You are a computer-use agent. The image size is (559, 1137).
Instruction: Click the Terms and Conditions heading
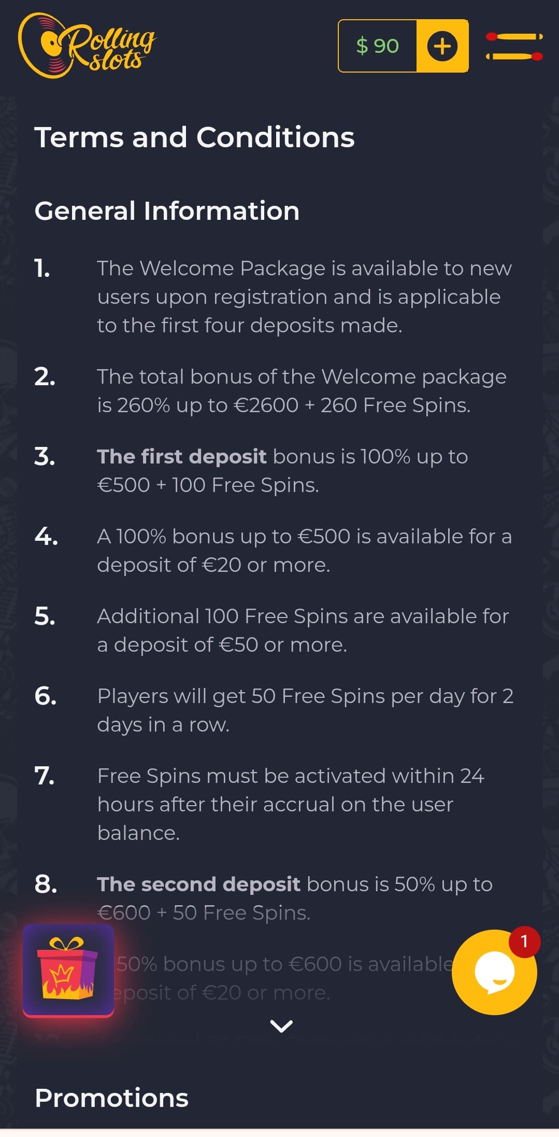194,137
